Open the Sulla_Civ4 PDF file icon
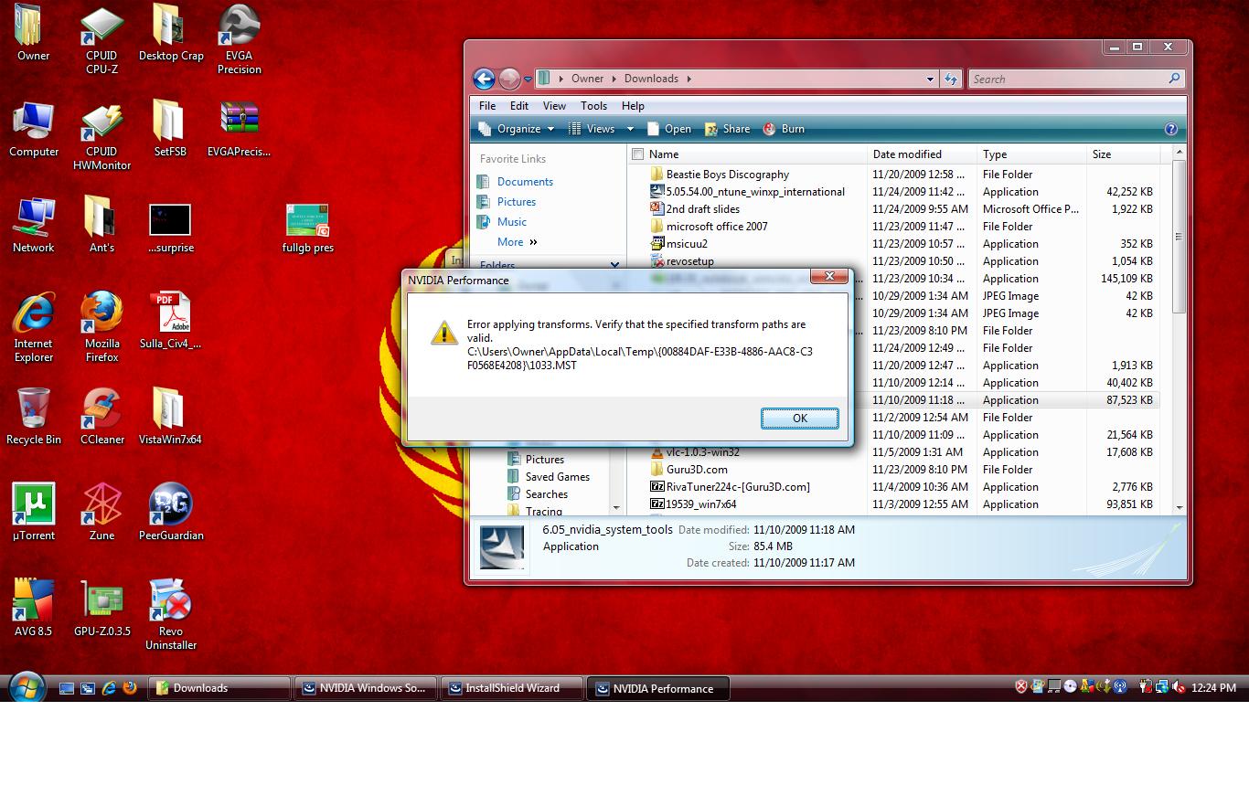Image resolution: width=1249 pixels, height=806 pixels. pyautogui.click(x=170, y=321)
